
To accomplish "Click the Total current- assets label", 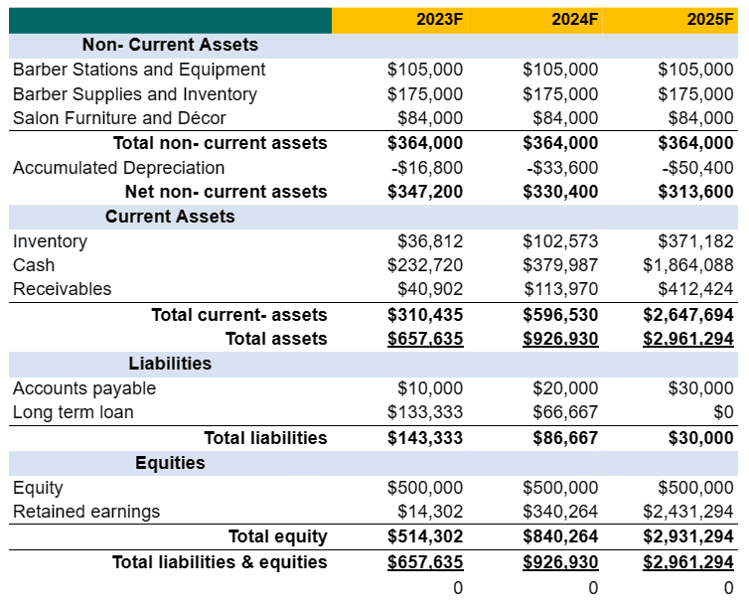I will tap(239, 315).
